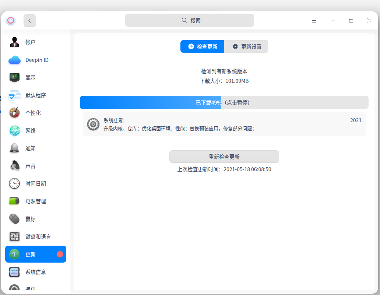Viewport: 380px width, 295px height.
Task: Select 键盘和语言 in the sidebar
Action: pyautogui.click(x=38, y=237)
